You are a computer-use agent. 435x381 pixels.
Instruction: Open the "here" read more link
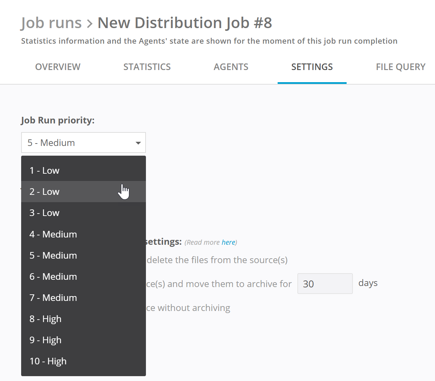click(228, 242)
